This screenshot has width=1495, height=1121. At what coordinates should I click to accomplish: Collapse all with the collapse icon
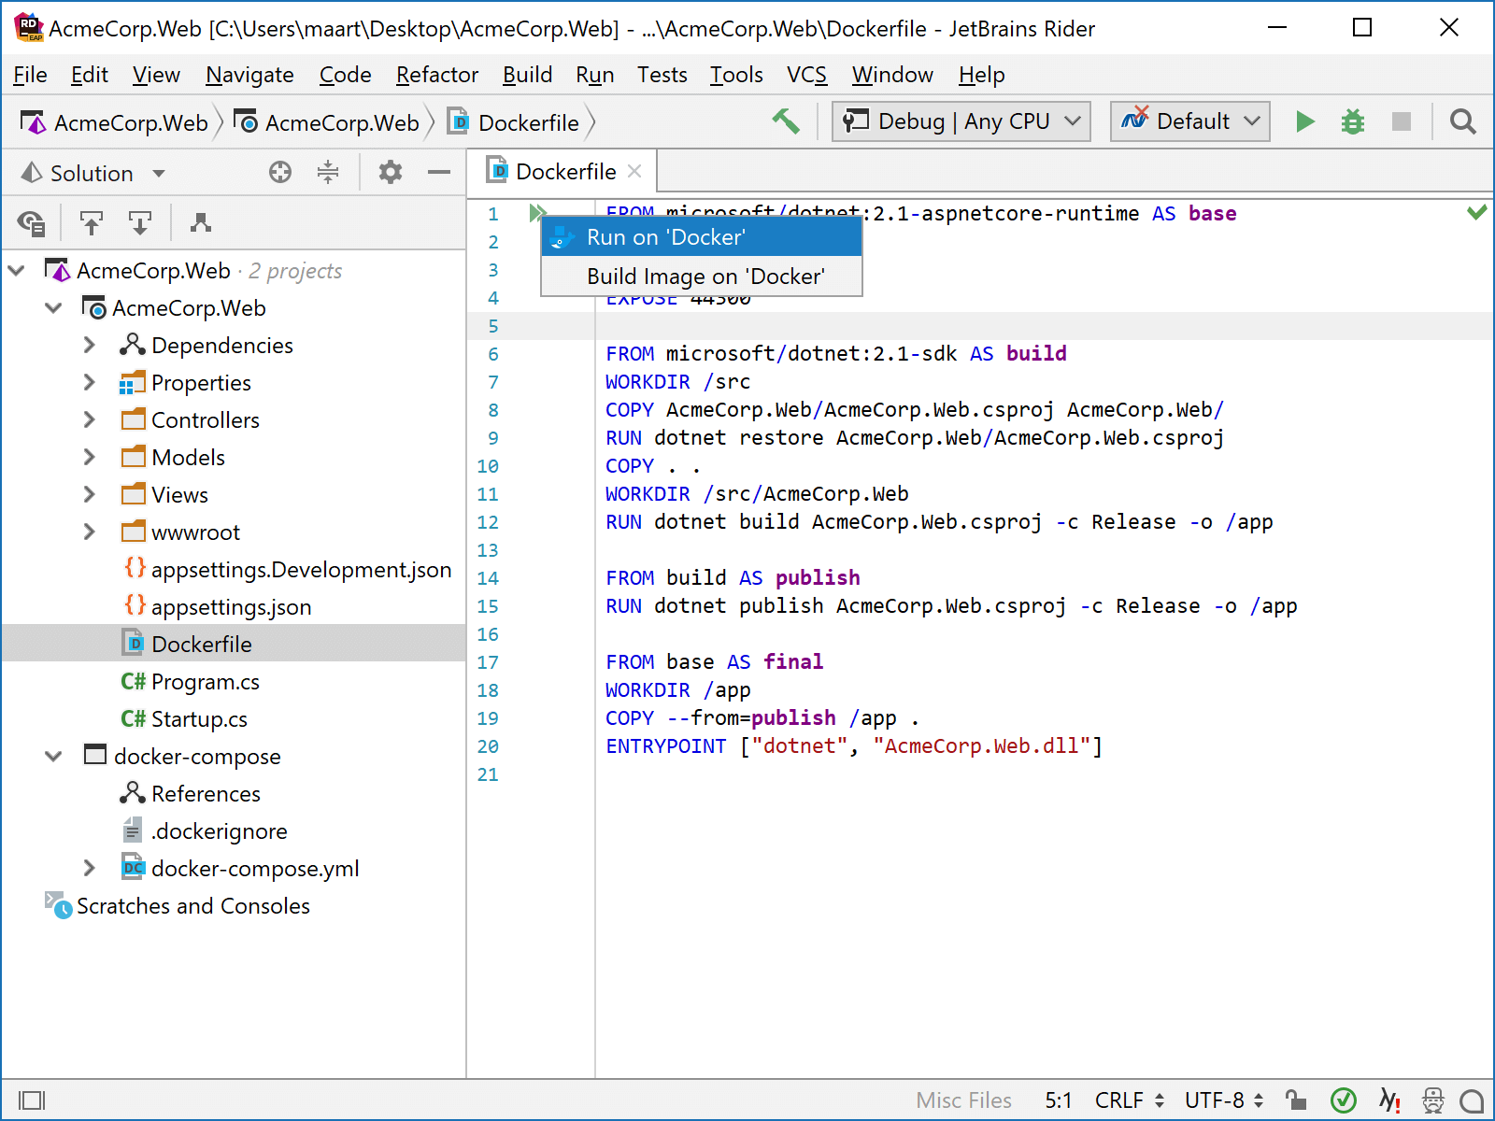[328, 172]
